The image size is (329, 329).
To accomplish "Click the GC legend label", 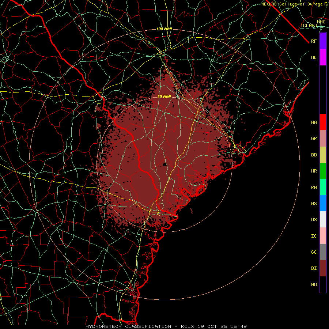I will pyautogui.click(x=314, y=252).
